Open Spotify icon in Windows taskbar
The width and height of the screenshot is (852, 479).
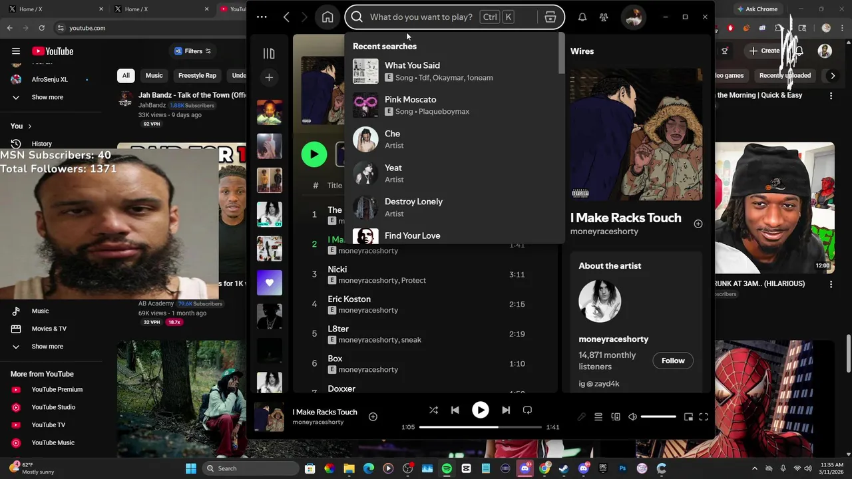click(x=447, y=468)
